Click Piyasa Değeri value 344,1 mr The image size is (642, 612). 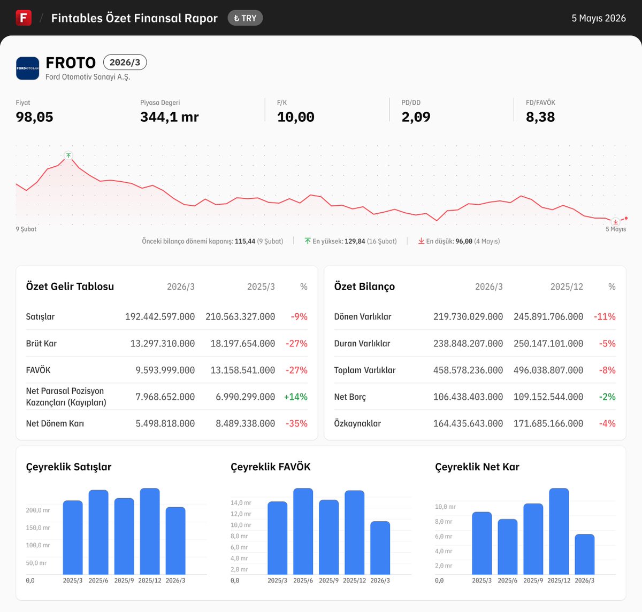[x=170, y=117]
